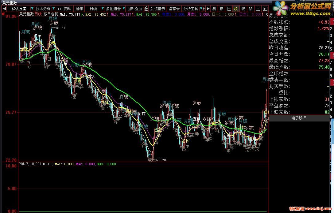Click the 雨水 solar term label on chart
This screenshot has height=213, width=334.
click(x=91, y=76)
